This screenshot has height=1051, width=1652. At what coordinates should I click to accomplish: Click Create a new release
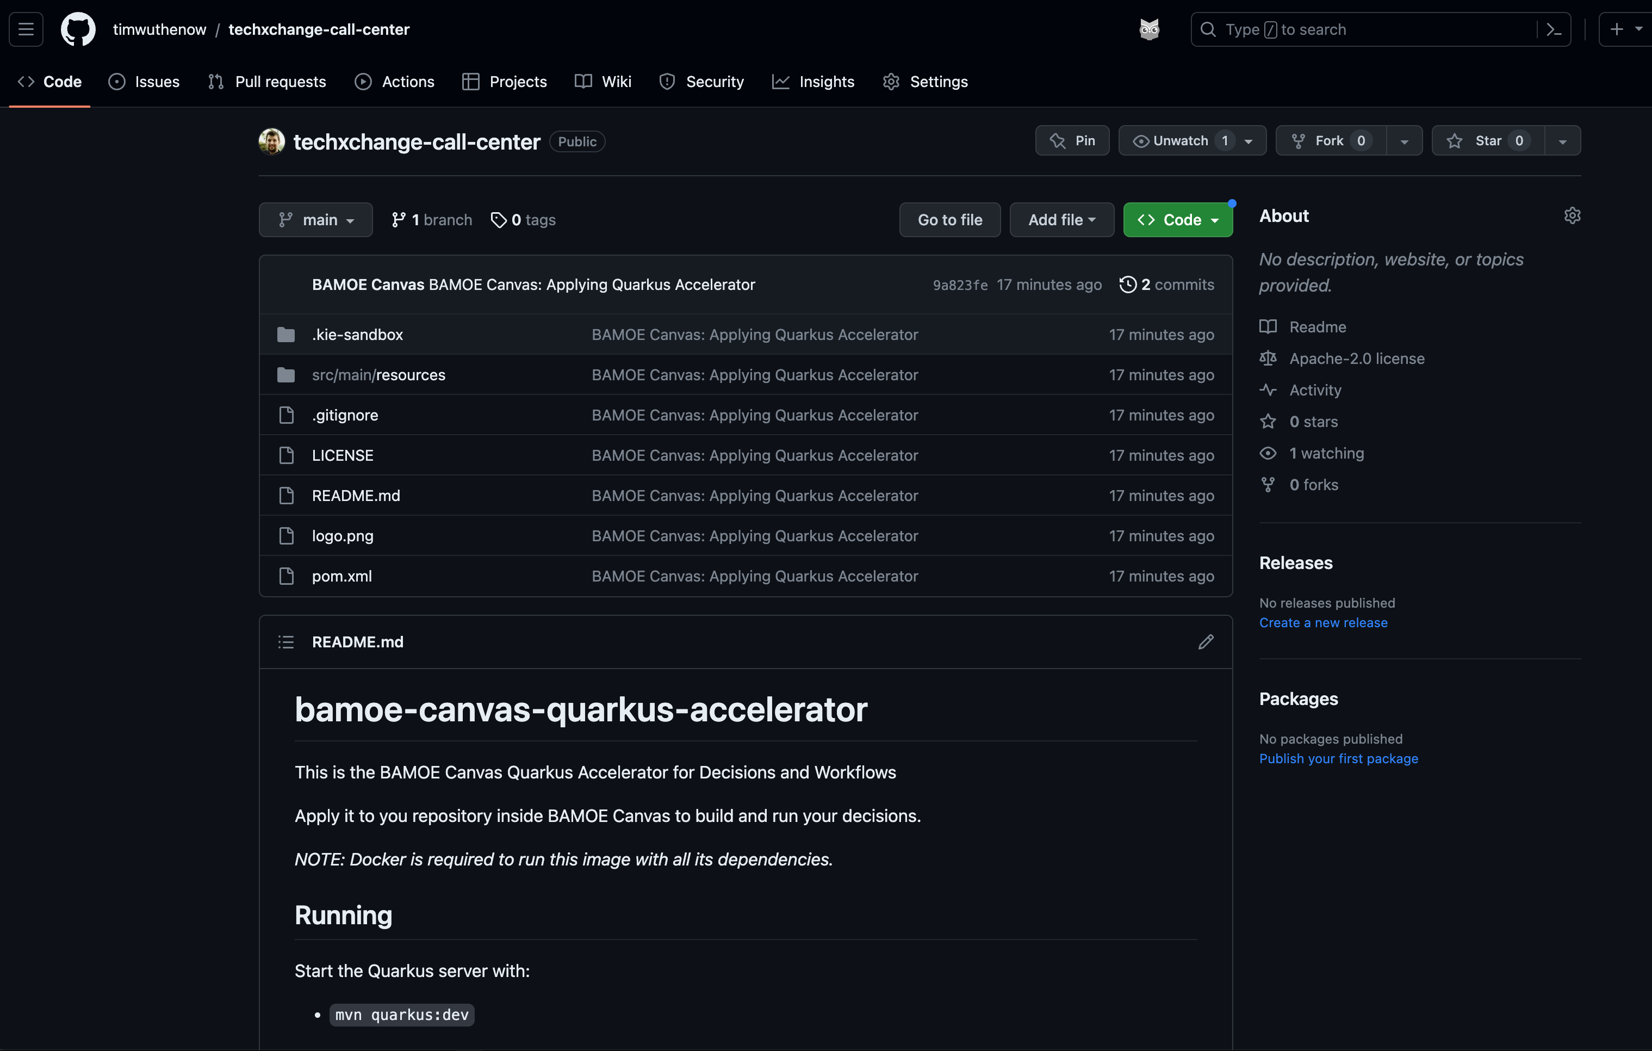click(x=1322, y=623)
